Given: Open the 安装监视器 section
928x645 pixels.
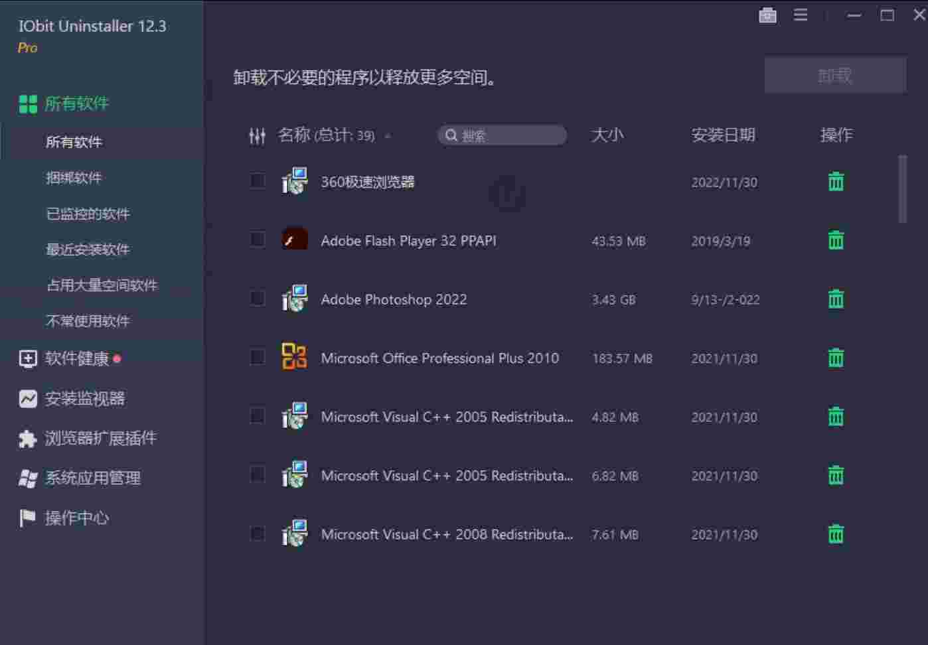Looking at the screenshot, I should [x=84, y=399].
